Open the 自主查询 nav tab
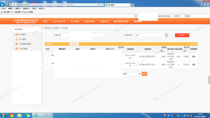This screenshot has height=118, width=210. pyautogui.click(x=75, y=21)
